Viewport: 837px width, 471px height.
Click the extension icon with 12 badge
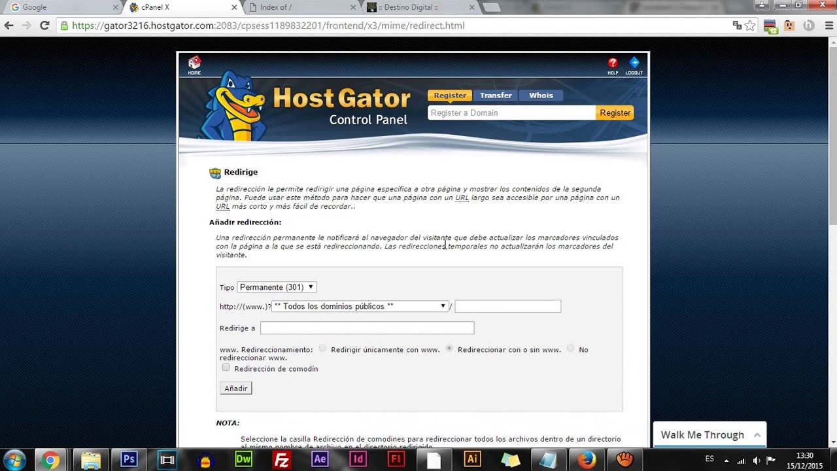click(770, 26)
